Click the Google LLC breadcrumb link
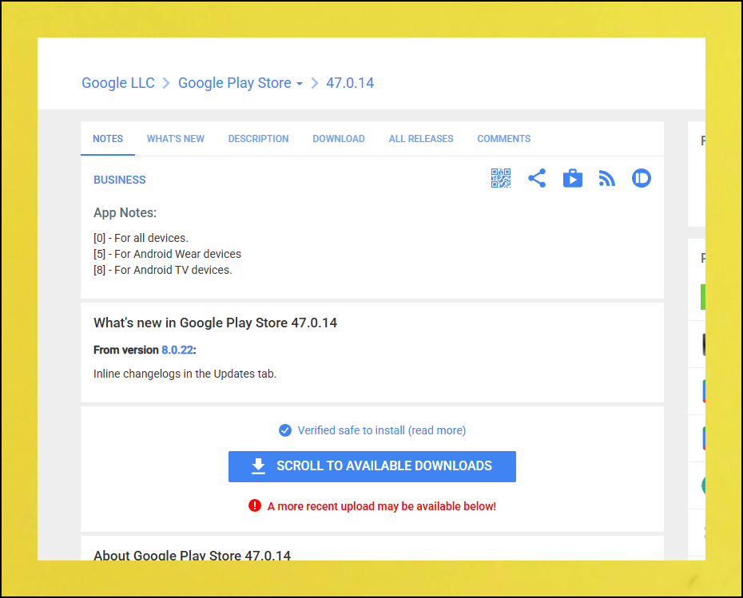 118,83
